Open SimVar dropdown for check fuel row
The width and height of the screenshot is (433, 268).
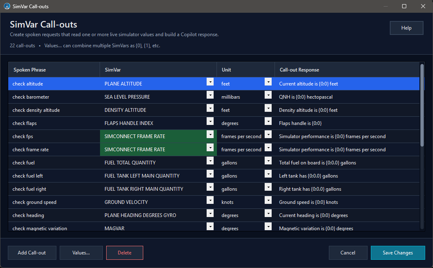[210, 161]
